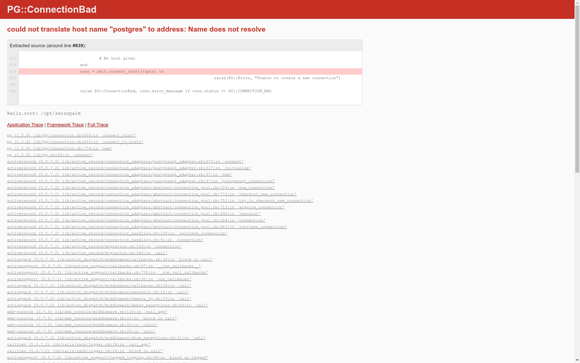The image size is (580, 363).
Task: Click the 'could not translate host name' message
Action: (136, 29)
